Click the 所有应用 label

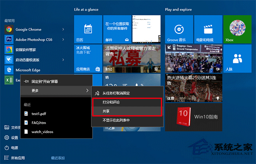coord(18,158)
